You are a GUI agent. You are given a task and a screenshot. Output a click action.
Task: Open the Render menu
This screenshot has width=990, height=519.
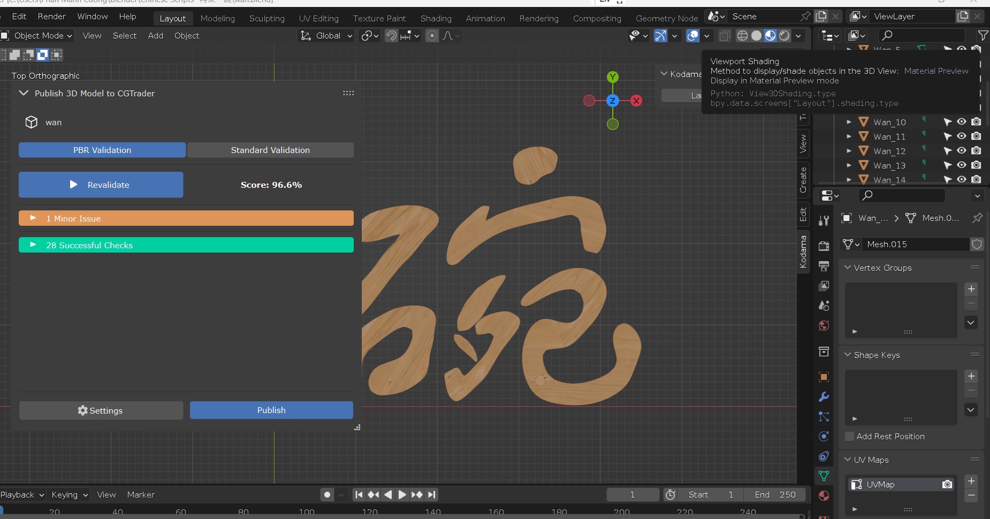52,17
